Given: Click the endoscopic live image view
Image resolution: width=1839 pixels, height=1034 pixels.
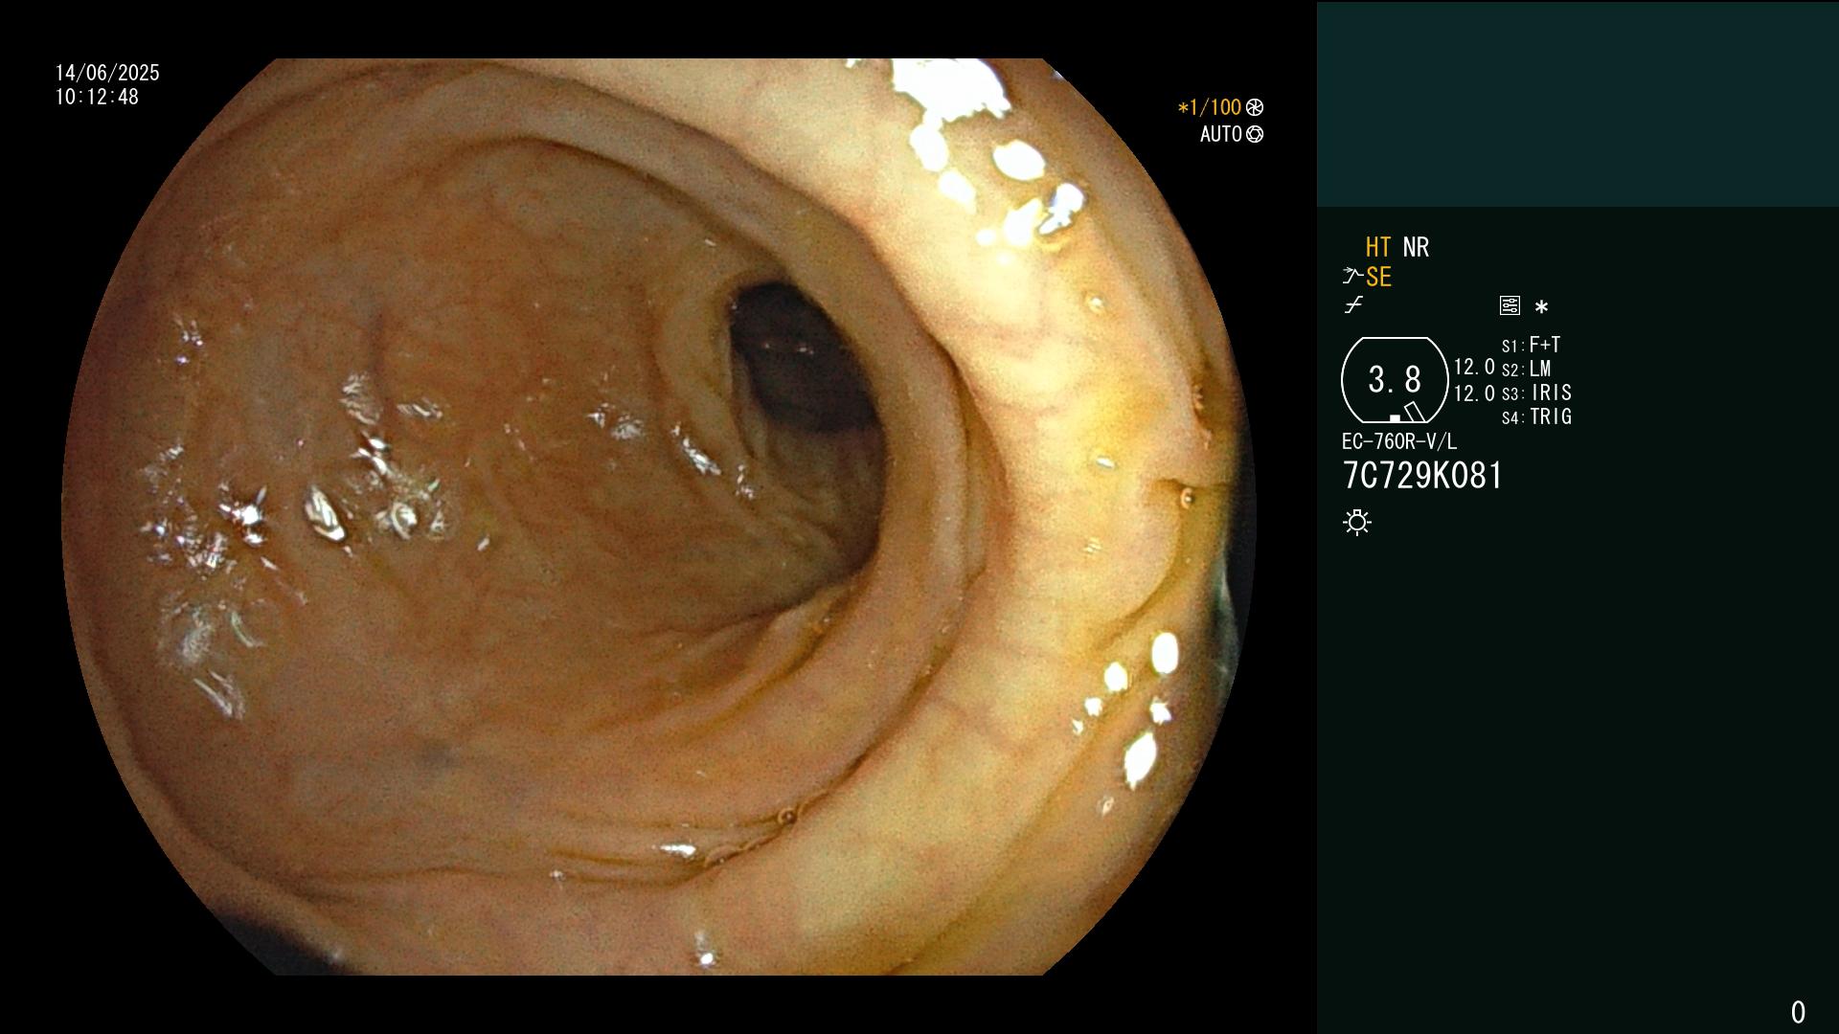Looking at the screenshot, I should point(659,517).
